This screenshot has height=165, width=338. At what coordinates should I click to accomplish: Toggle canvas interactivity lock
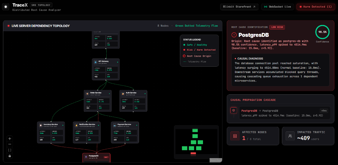click(10, 156)
